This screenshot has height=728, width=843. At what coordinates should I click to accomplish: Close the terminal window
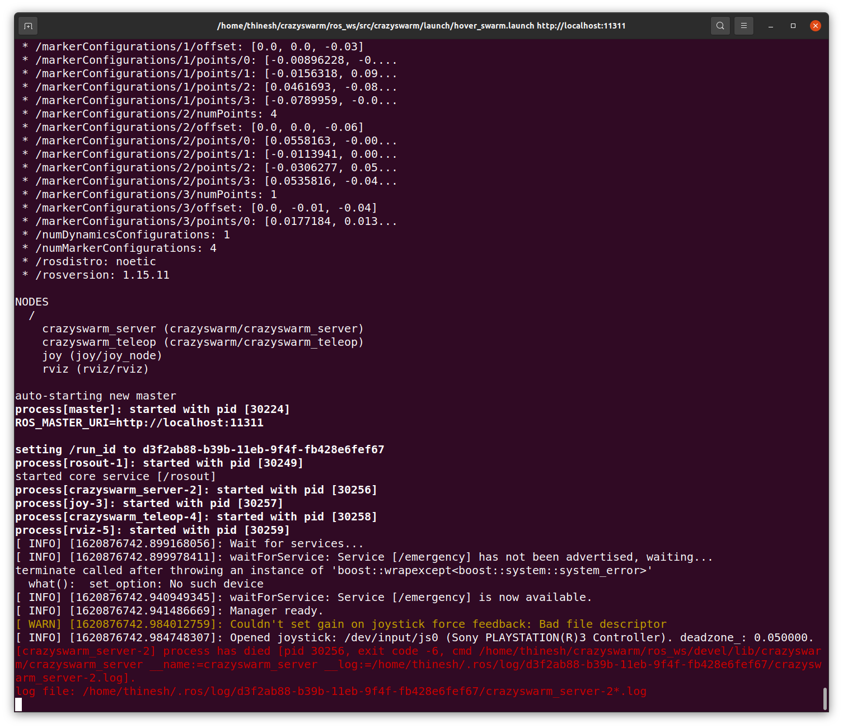point(816,26)
